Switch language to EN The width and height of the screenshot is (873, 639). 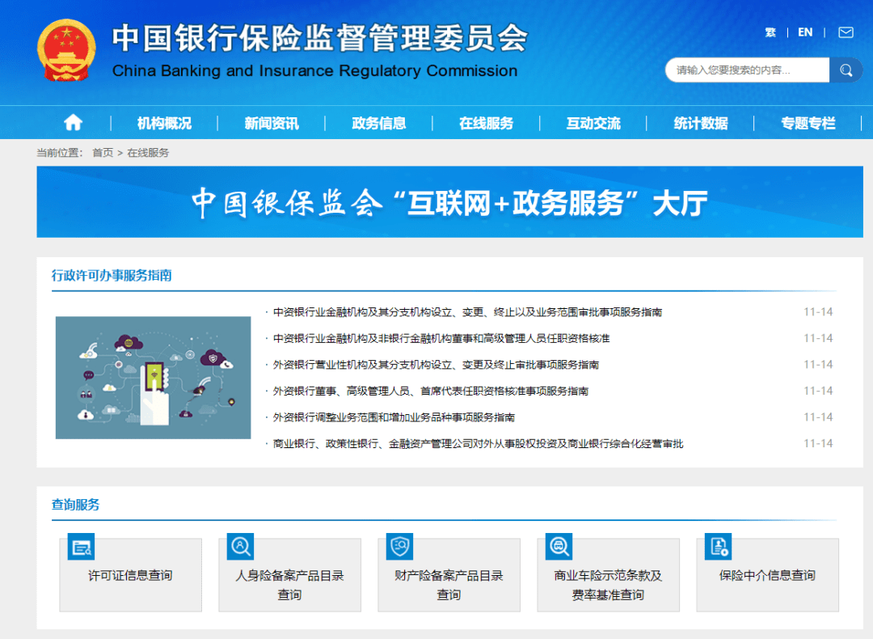(x=805, y=32)
